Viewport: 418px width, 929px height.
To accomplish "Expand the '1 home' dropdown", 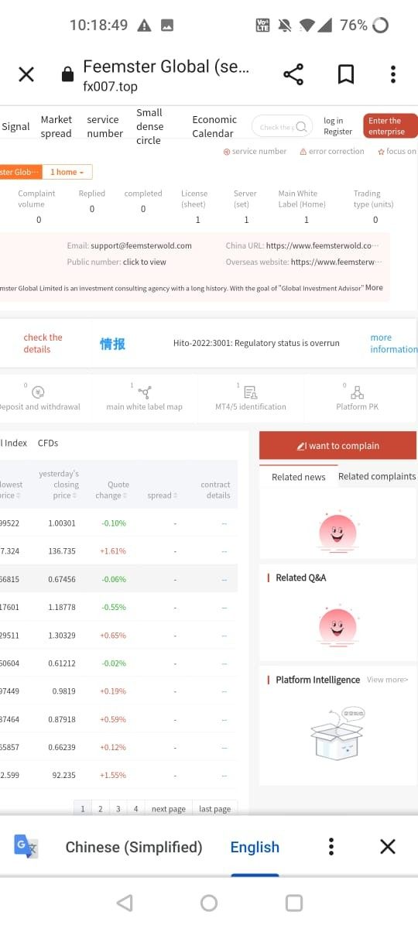I will [x=68, y=172].
